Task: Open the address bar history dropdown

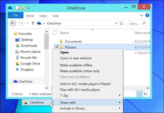Action: [x=116, y=23]
